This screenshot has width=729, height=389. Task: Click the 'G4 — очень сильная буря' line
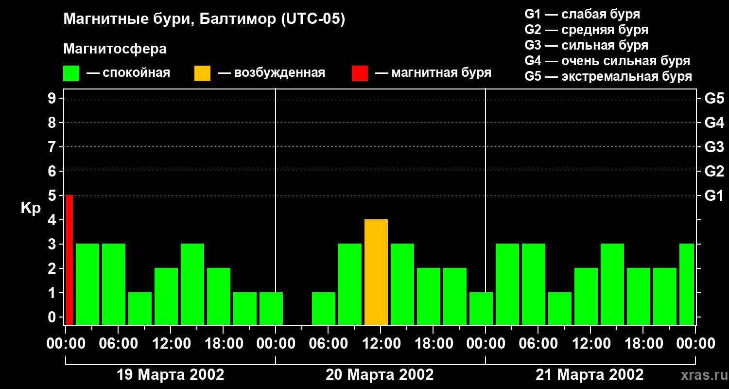[607, 61]
